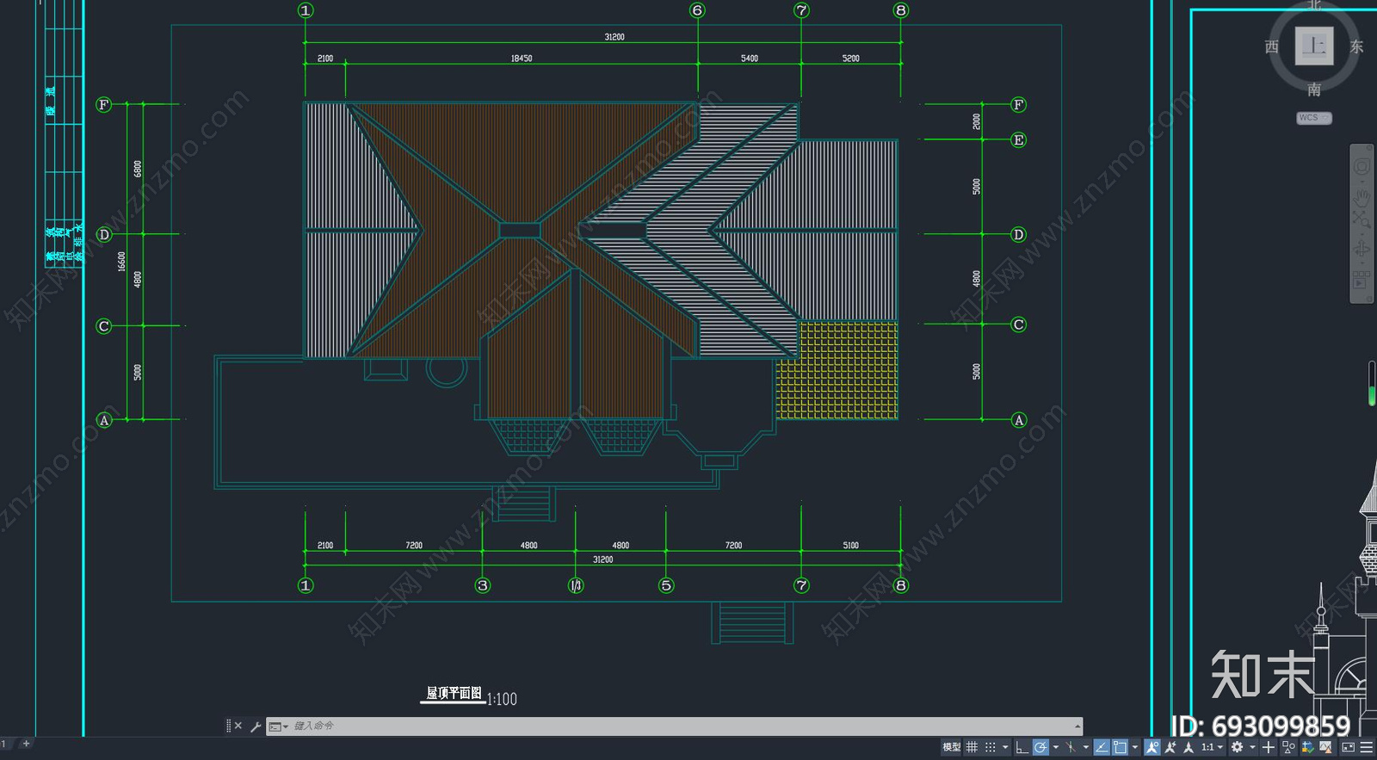Click the 1:100 scale text
The height and width of the screenshot is (760, 1377).
[502, 699]
